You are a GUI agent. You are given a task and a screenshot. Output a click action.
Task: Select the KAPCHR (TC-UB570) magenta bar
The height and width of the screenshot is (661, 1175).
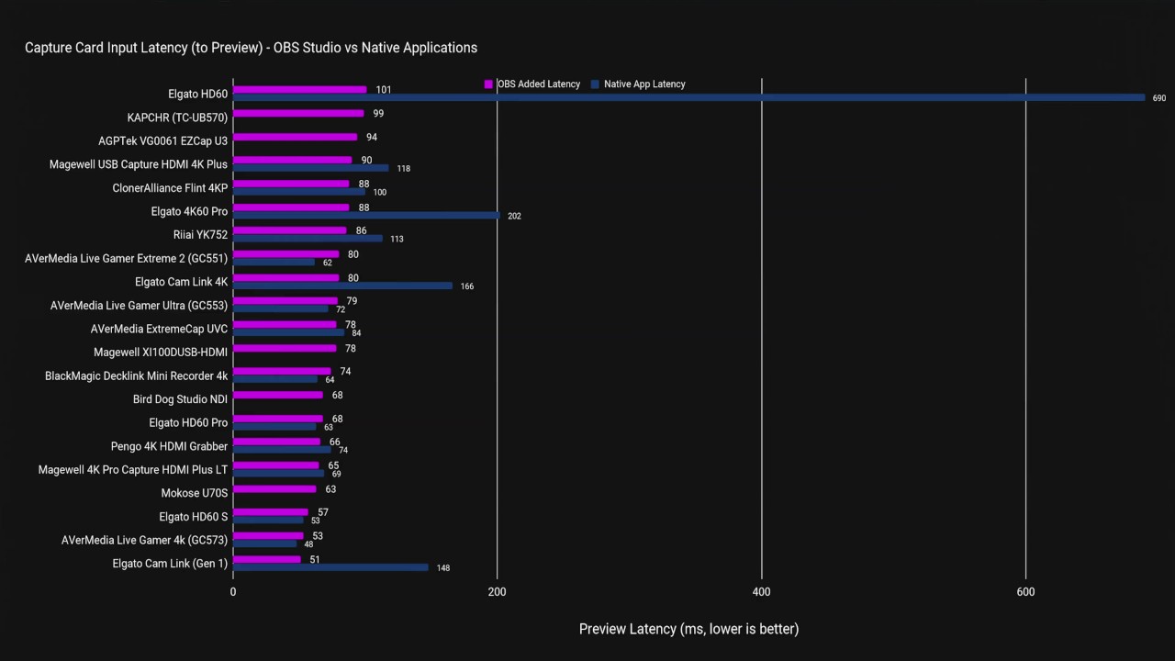298,114
